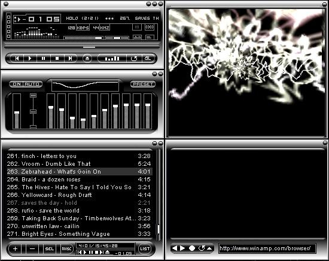
Task: Click the winamp.com browser URL field
Action: tap(267, 248)
